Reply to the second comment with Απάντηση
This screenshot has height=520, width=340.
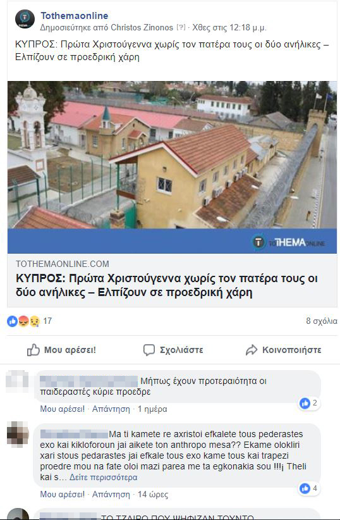[111, 495]
